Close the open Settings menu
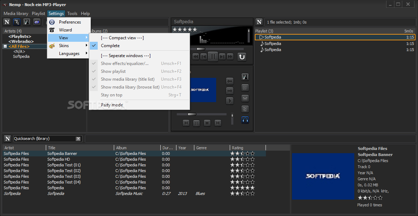 click(56, 13)
